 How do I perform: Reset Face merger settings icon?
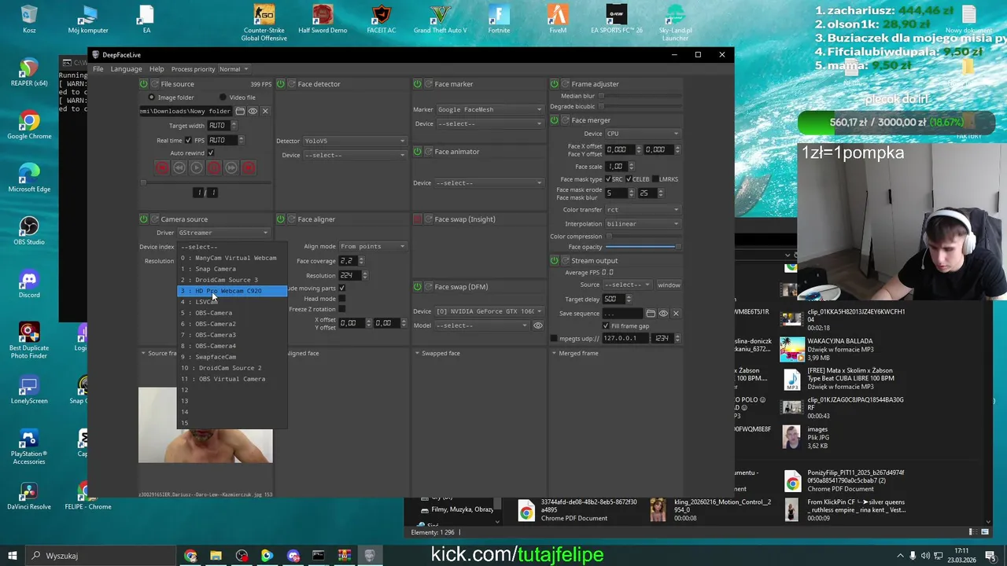pos(565,120)
